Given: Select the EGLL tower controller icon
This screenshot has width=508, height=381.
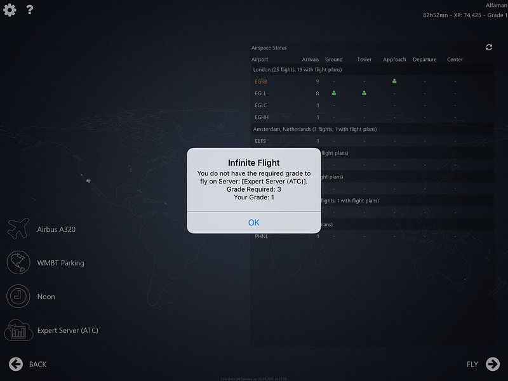Looking at the screenshot, I should (x=364, y=93).
